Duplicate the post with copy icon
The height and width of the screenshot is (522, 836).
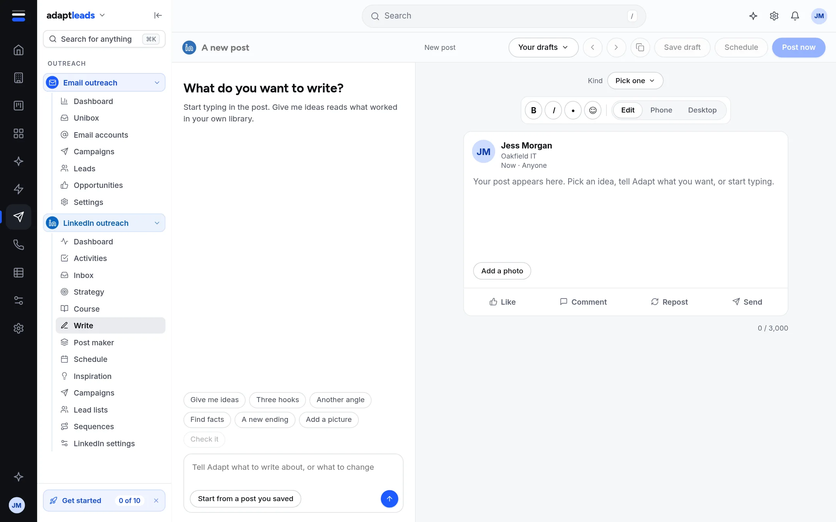pyautogui.click(x=640, y=48)
